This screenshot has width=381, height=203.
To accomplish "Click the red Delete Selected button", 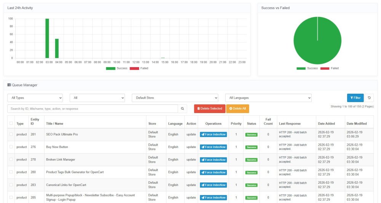I will tap(210, 109).
